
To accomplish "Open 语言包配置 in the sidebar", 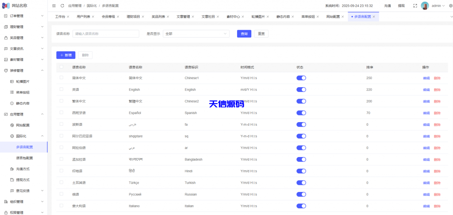I will 24,158.
